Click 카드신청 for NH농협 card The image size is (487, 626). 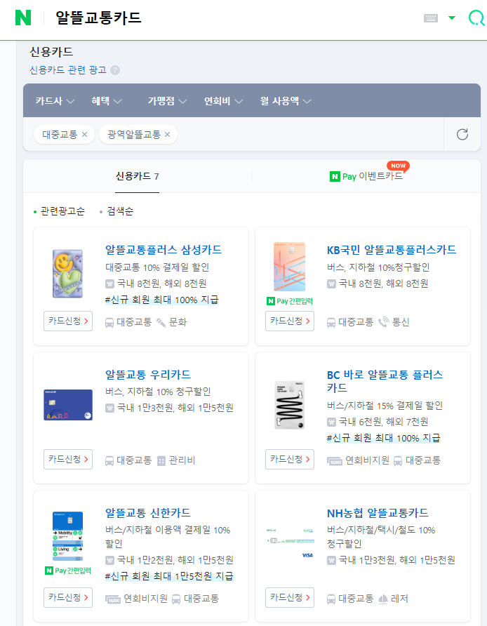tap(290, 597)
